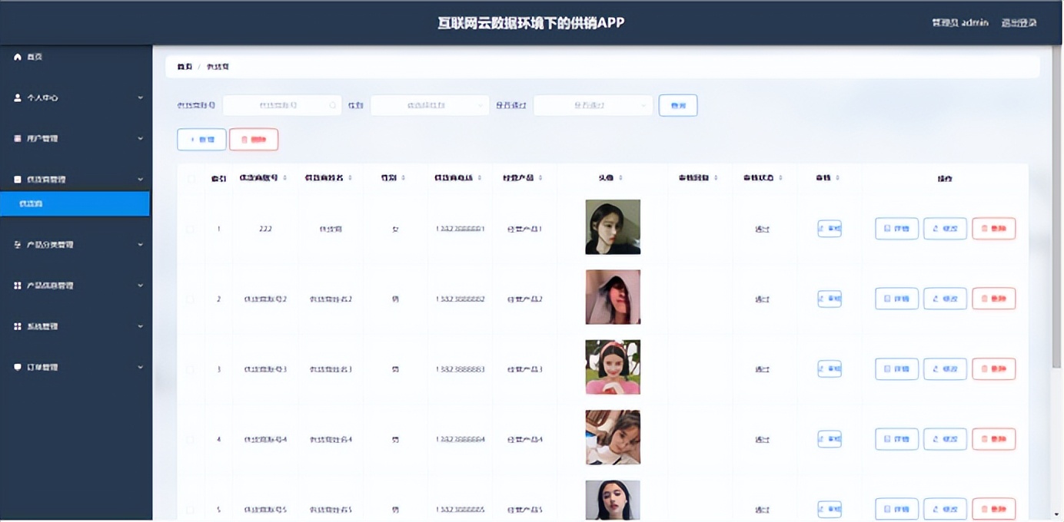
Task: Click the avatar photo in row 1
Action: (613, 226)
